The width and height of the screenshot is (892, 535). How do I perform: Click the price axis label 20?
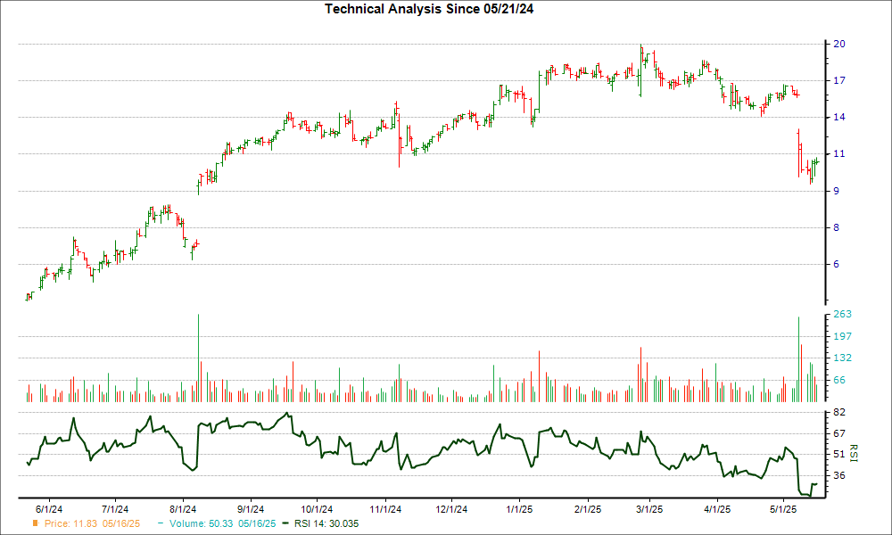coord(839,44)
